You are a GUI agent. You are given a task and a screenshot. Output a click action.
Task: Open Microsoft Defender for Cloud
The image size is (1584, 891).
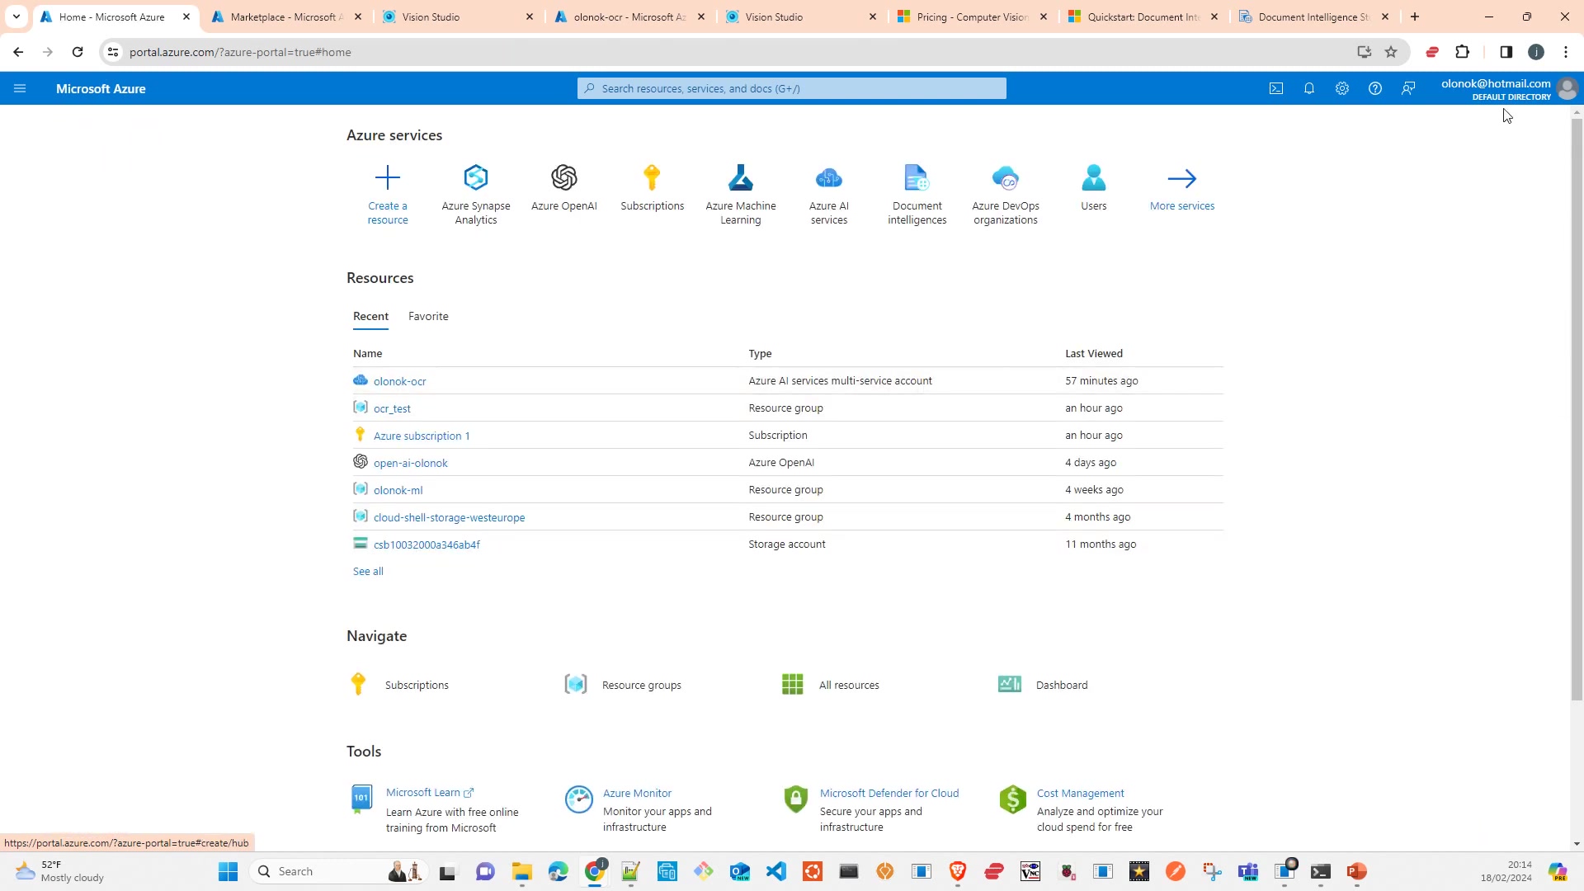pos(889,793)
